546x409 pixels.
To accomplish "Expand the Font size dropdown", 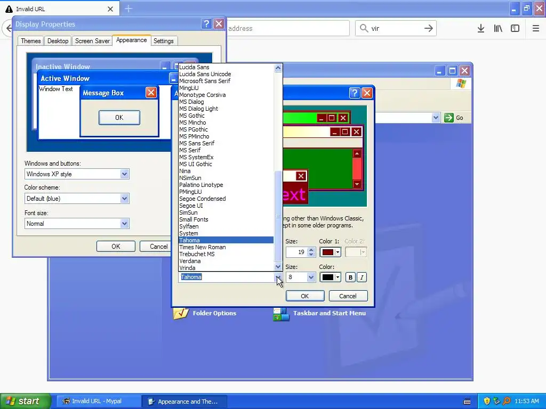I will pyautogui.click(x=124, y=224).
